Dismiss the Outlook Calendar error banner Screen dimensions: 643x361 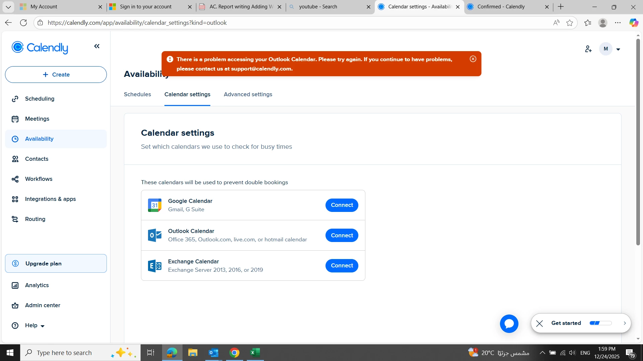(473, 59)
